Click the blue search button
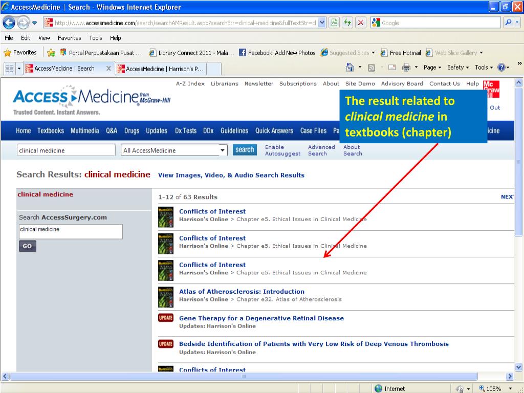Screen dimensions: 524x393 pyautogui.click(x=245, y=150)
